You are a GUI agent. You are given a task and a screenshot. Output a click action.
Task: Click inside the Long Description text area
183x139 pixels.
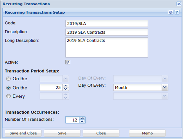pos(107,47)
